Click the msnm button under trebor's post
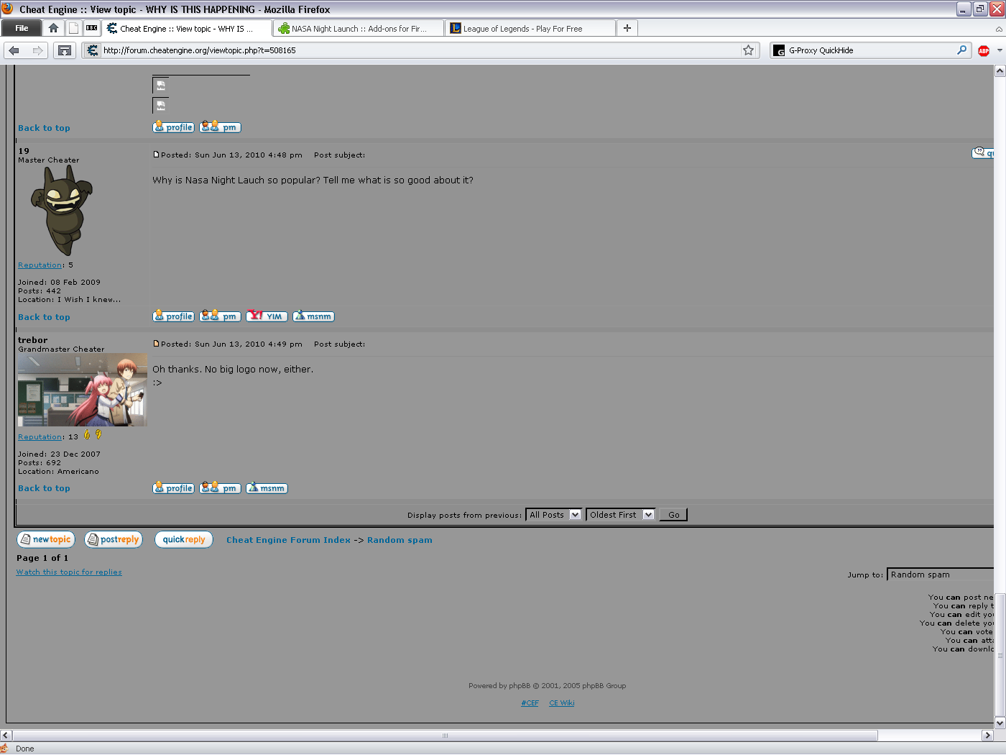 coord(267,488)
